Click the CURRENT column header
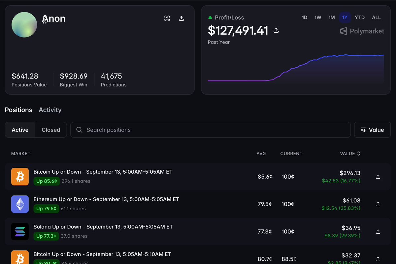Image resolution: width=396 pixels, height=264 pixels. 291,154
